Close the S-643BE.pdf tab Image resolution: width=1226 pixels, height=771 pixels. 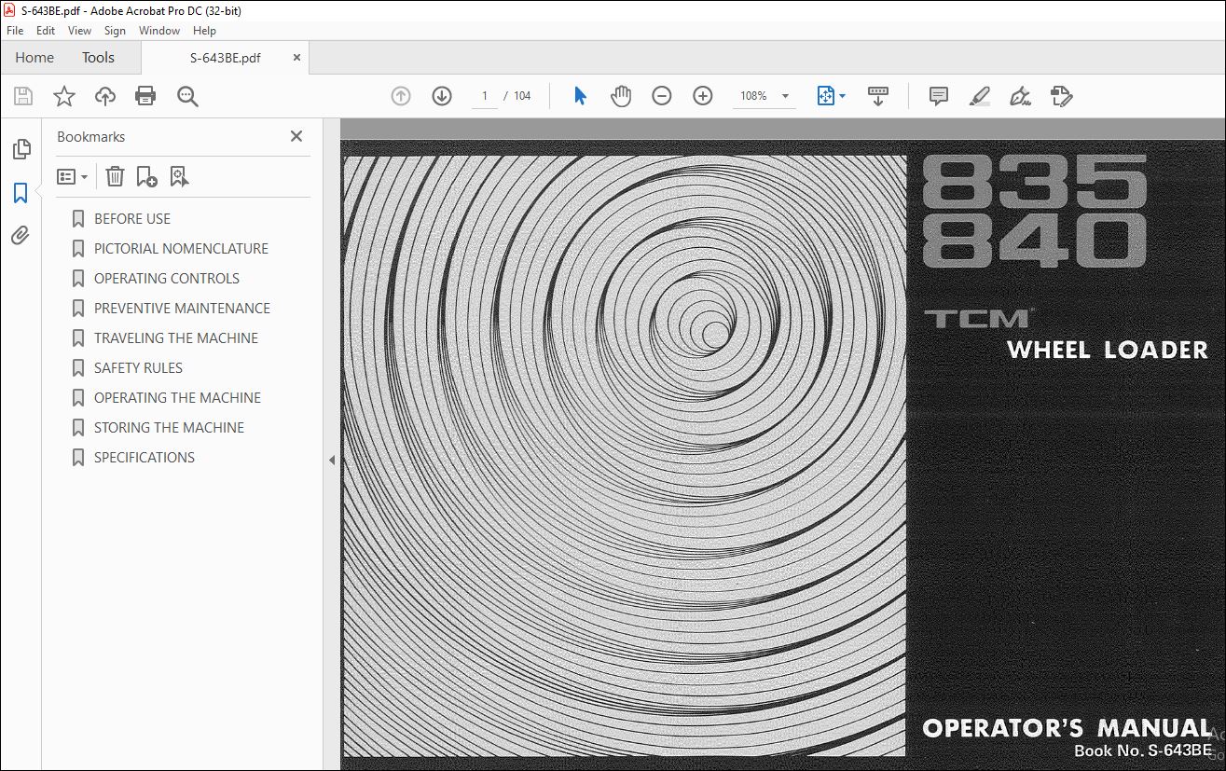[x=296, y=57]
